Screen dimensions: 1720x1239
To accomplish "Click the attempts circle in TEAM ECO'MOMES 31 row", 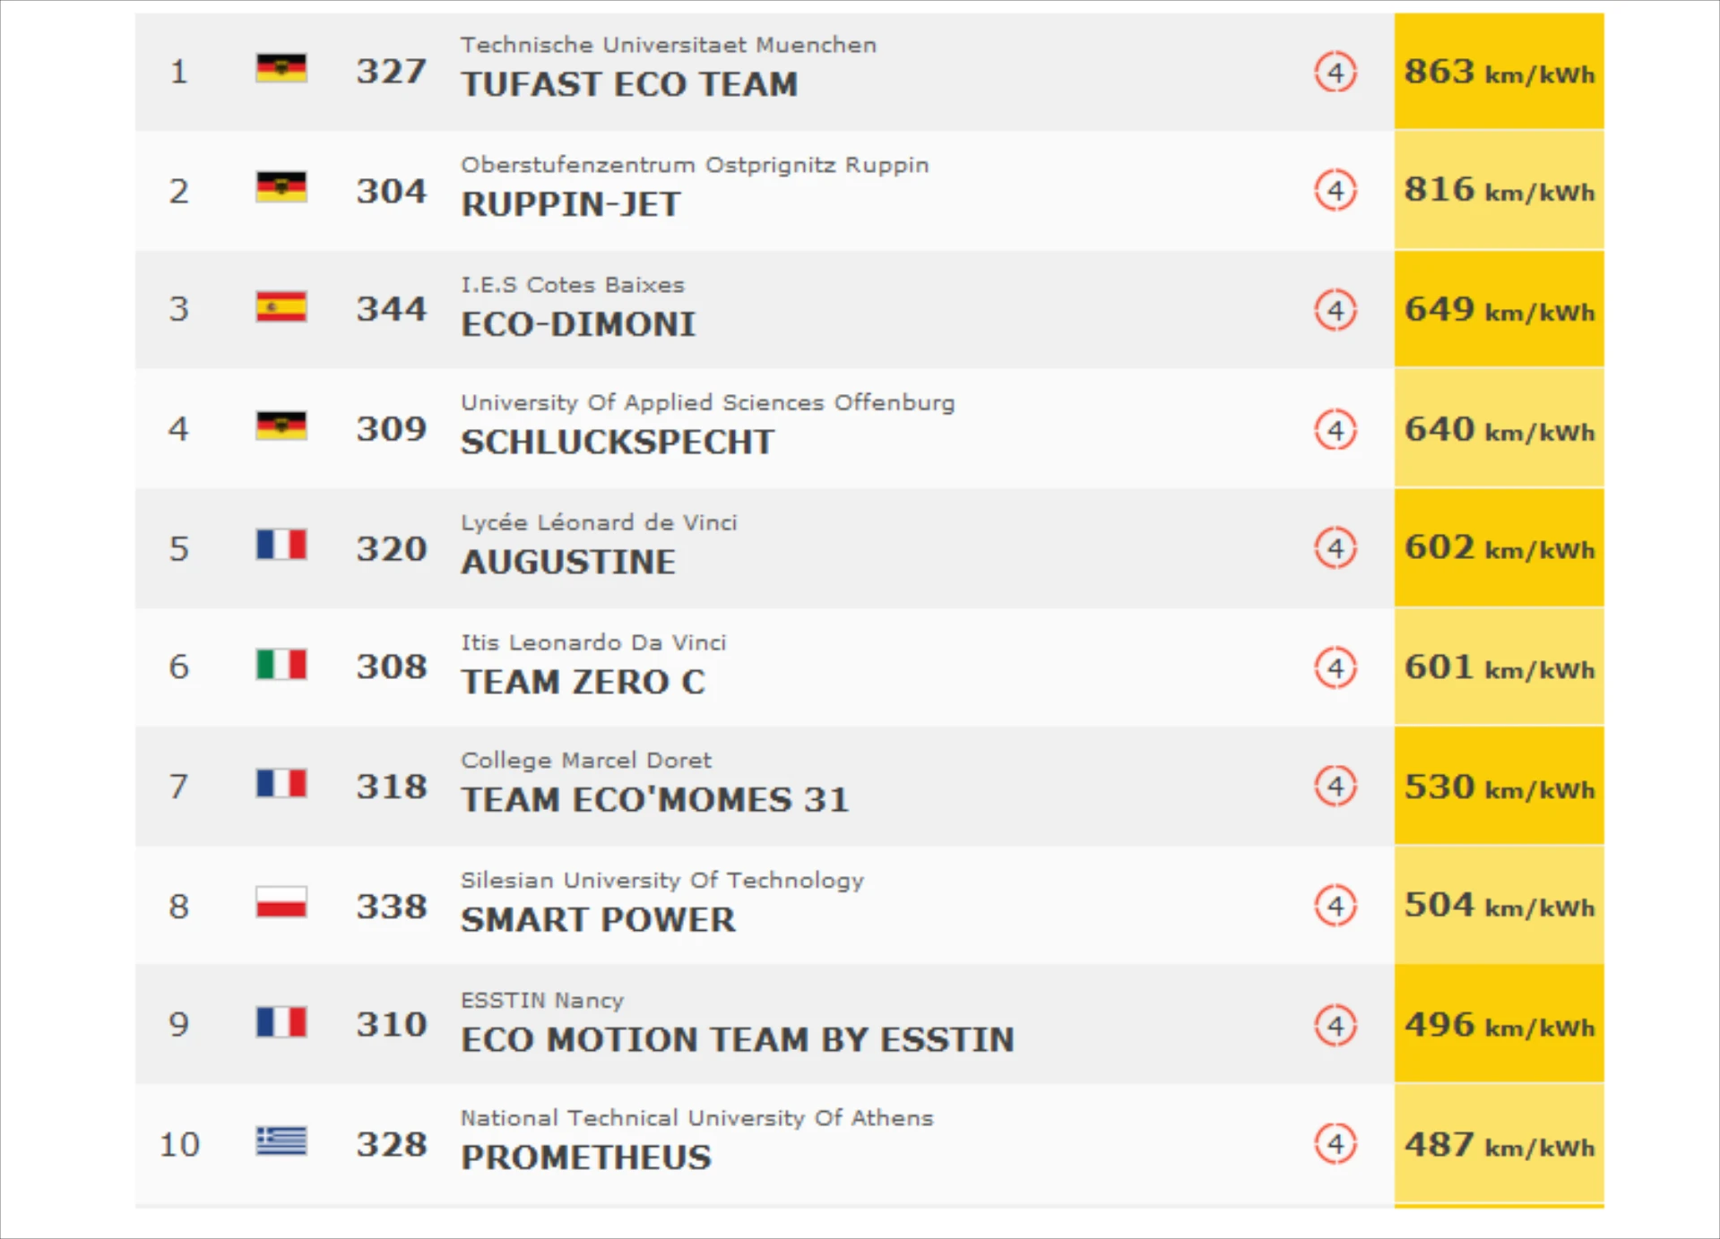I will click(1335, 786).
